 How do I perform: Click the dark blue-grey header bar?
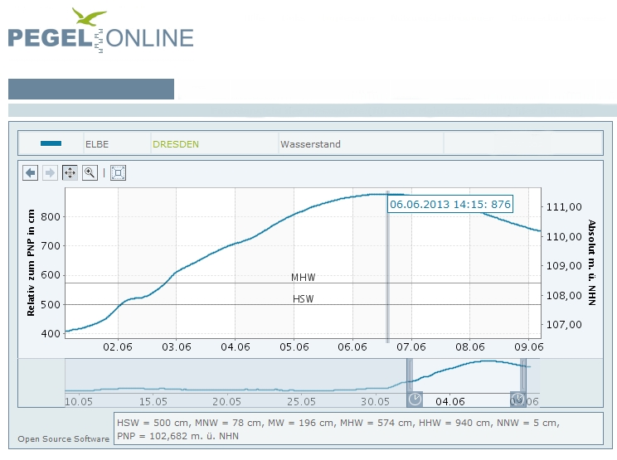[91, 89]
